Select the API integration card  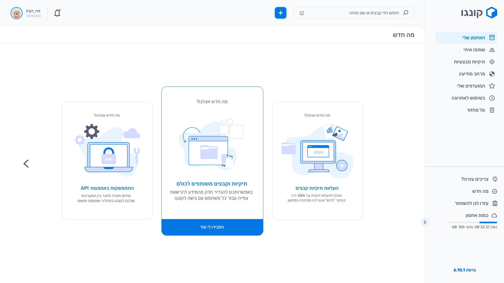107,161
